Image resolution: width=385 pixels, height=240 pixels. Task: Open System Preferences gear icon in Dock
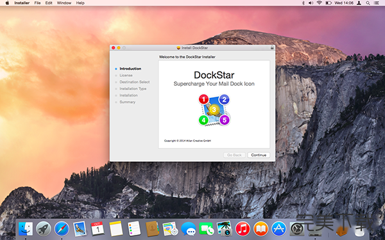point(297,228)
